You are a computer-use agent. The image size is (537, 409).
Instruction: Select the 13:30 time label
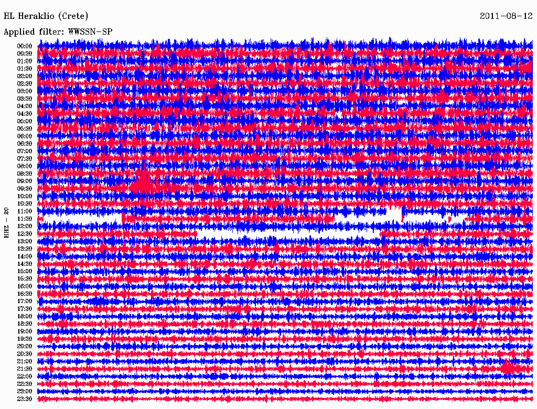[x=25, y=249]
